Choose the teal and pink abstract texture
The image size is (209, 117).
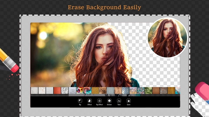[87, 91]
